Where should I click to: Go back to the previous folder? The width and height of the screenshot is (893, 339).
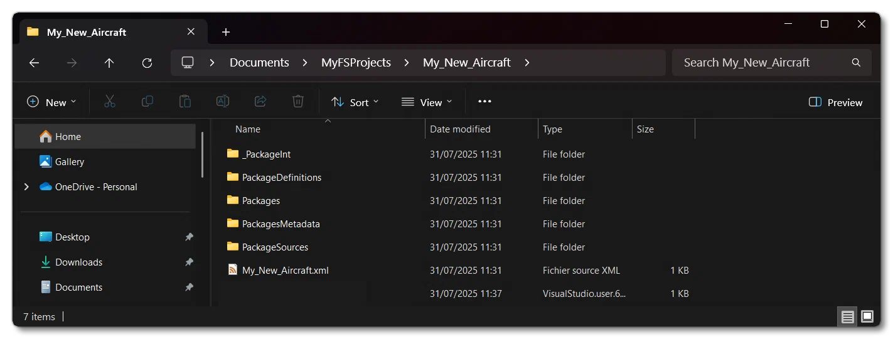point(35,63)
